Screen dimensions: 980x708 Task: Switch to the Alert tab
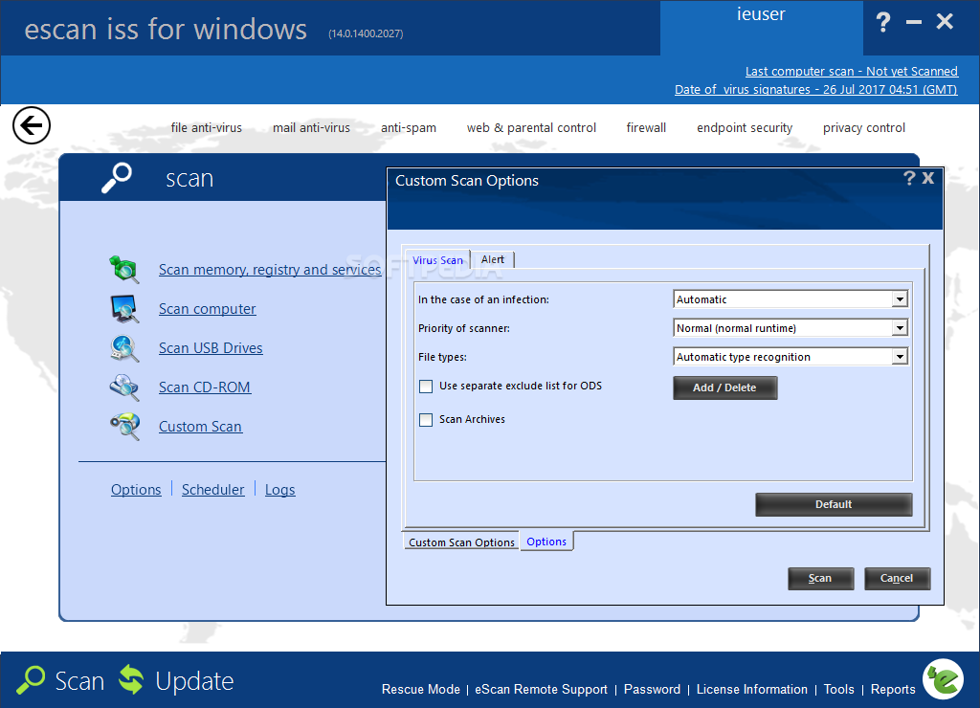pyautogui.click(x=493, y=259)
